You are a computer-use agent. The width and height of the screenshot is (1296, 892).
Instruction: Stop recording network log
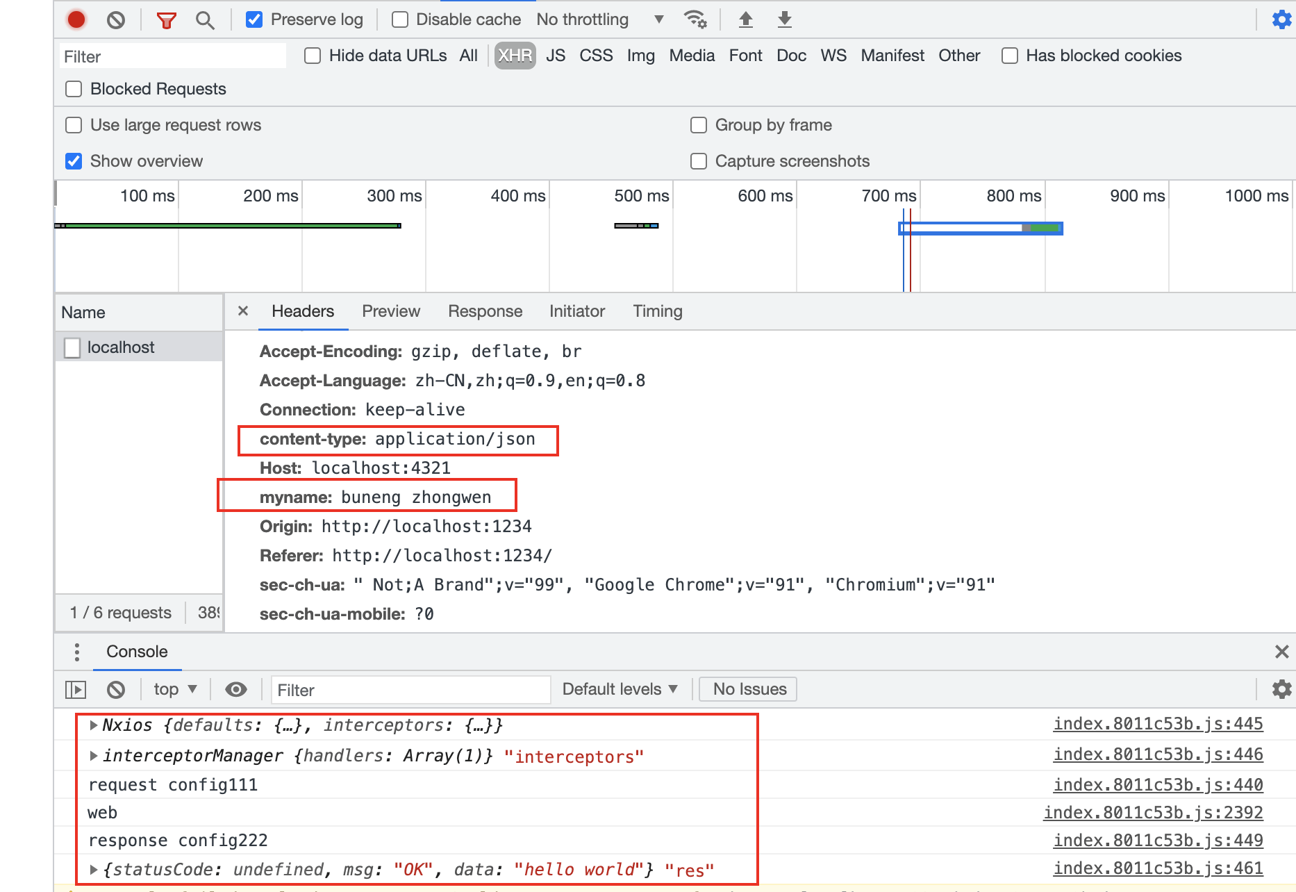coord(76,19)
